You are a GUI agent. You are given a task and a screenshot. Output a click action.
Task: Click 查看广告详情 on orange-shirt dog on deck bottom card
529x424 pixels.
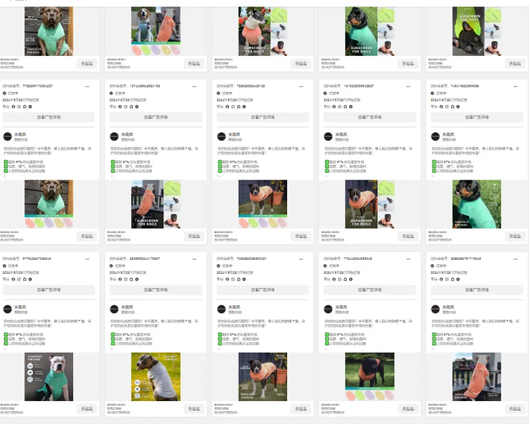(477, 290)
